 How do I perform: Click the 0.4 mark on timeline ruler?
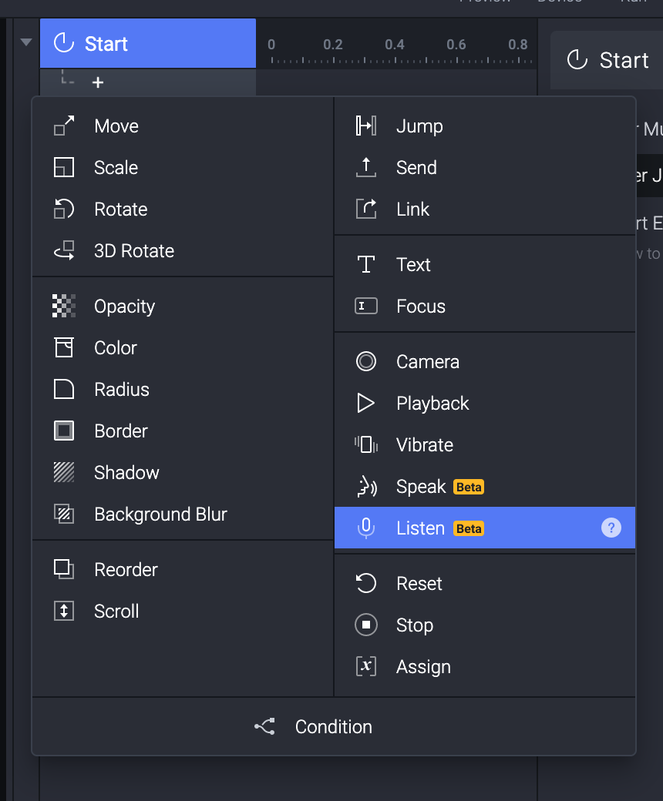395,45
